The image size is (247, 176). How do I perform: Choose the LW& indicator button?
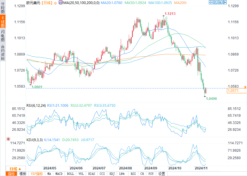[122, 174]
